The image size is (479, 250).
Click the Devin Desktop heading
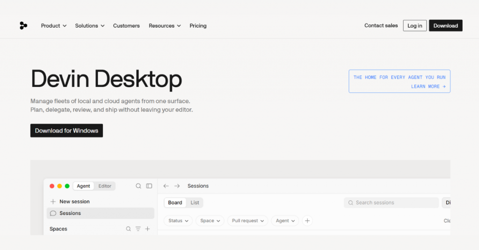pyautogui.click(x=106, y=79)
